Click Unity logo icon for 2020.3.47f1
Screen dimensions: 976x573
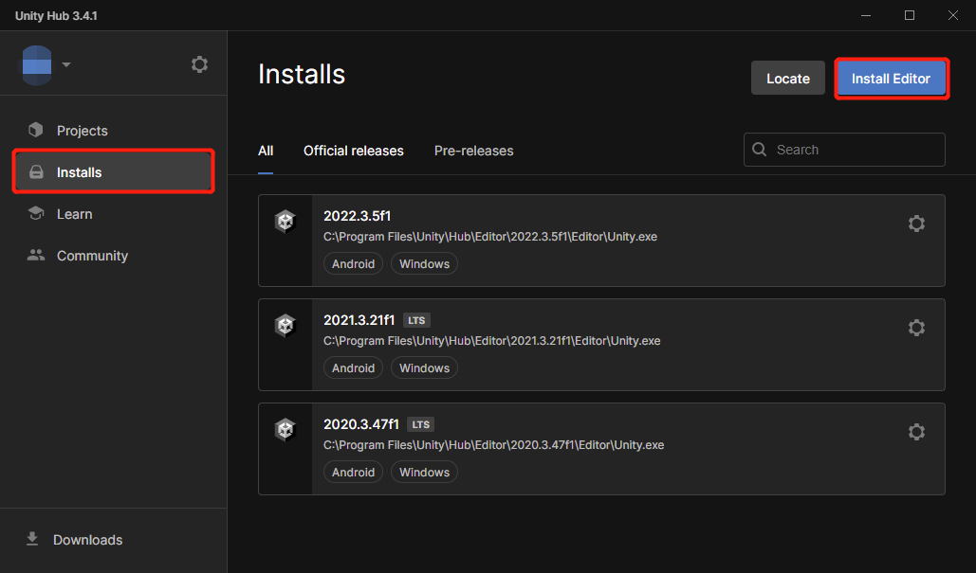[285, 430]
